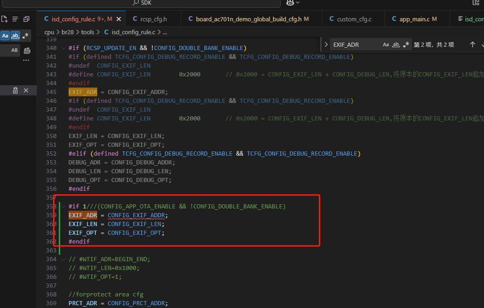This screenshot has height=308, width=484.
Task: Click the new search editor icon
Action: click(4, 19)
